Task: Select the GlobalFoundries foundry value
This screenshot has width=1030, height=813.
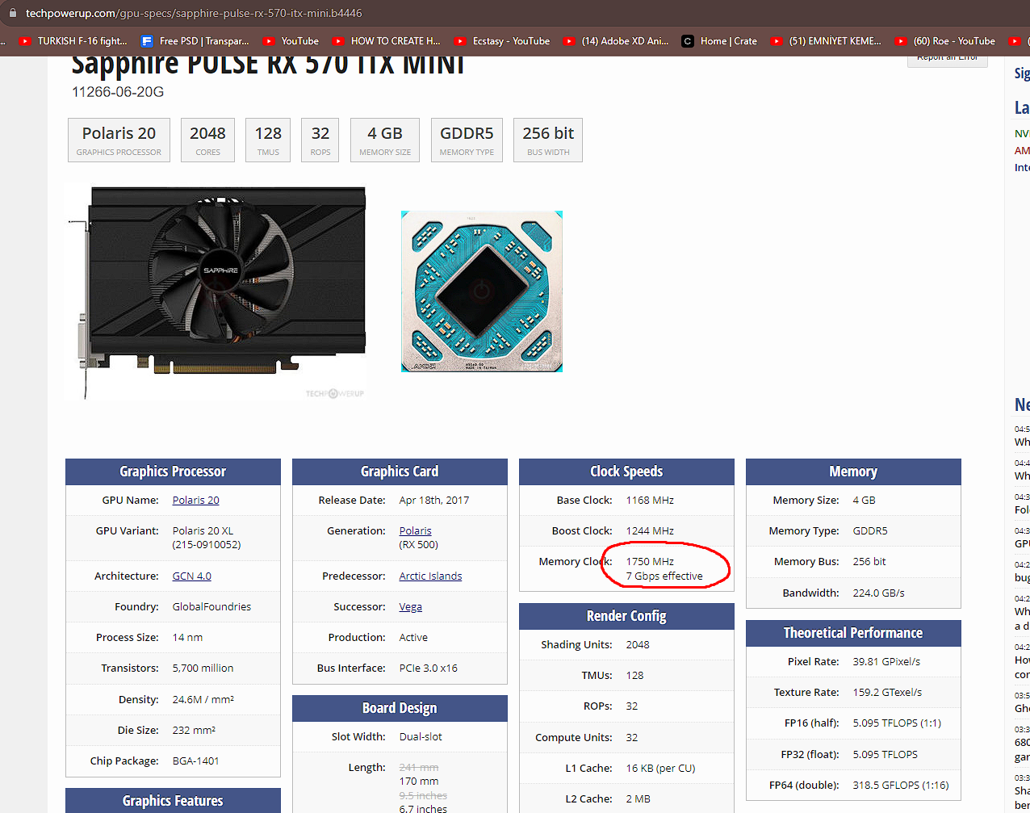Action: point(211,606)
